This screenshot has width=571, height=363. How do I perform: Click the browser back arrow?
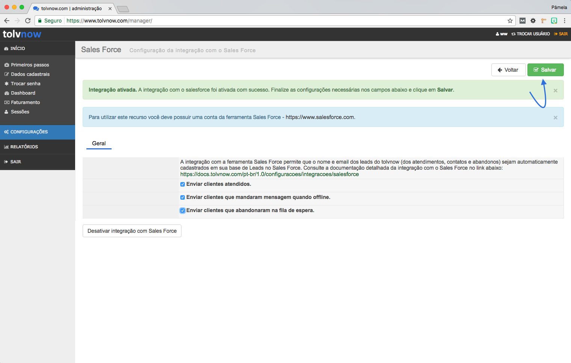[x=7, y=21]
